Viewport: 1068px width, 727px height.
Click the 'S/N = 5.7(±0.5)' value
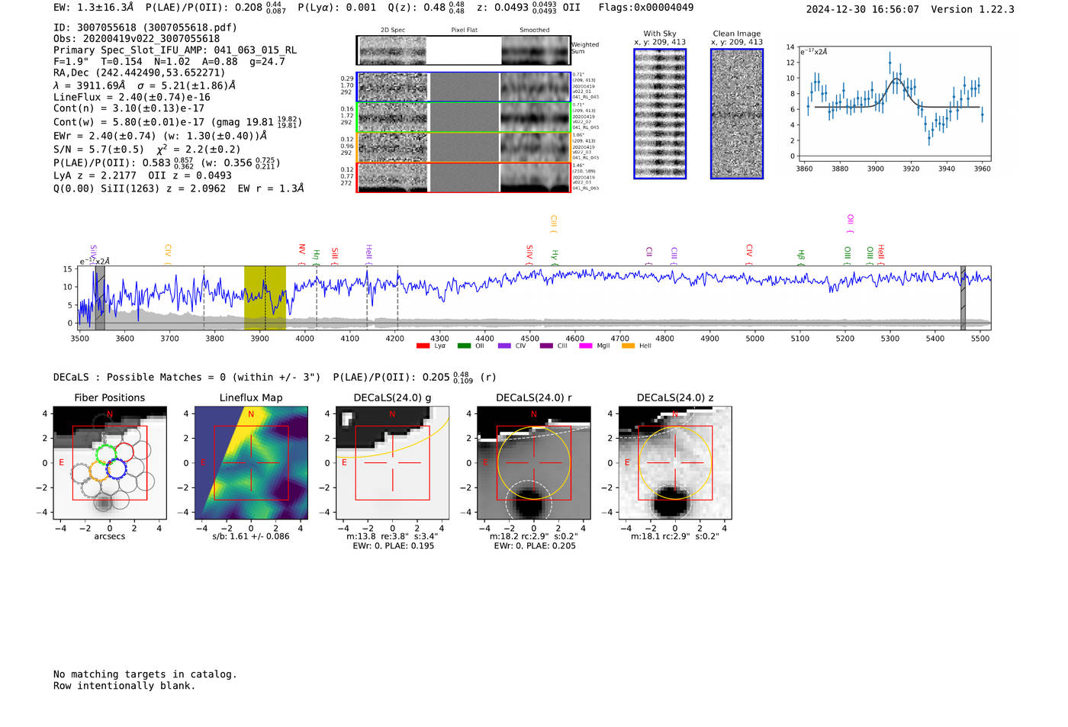coord(98,150)
